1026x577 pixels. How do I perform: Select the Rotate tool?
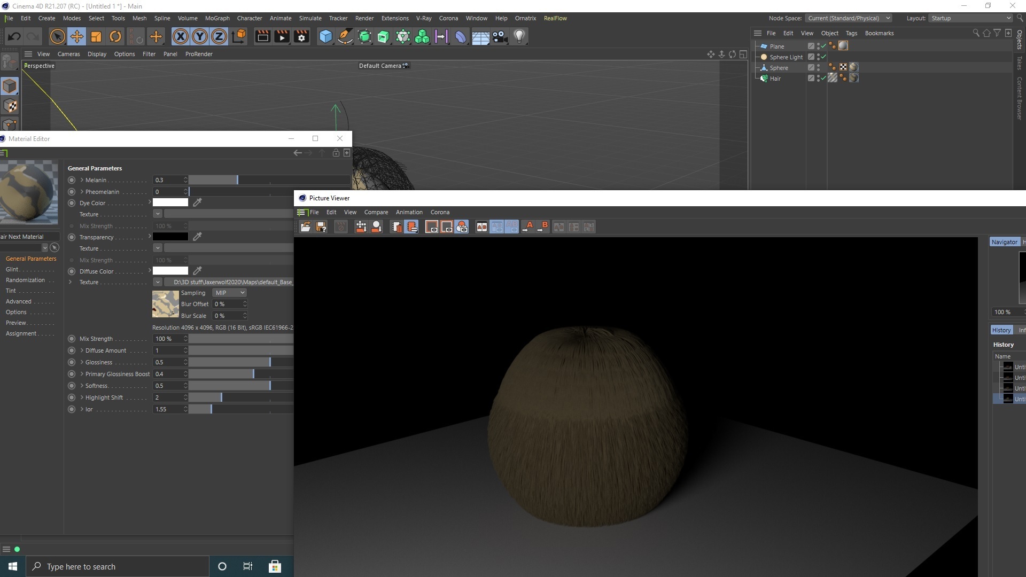115,36
